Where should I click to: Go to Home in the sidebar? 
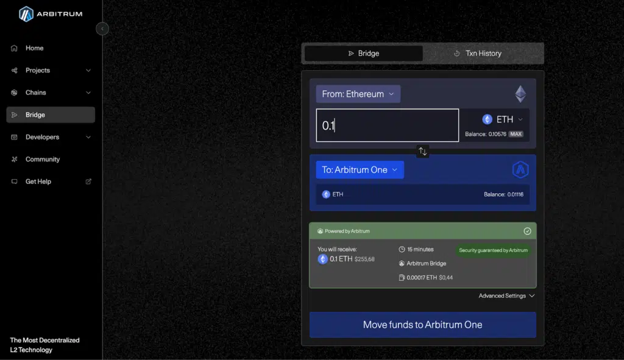point(51,48)
